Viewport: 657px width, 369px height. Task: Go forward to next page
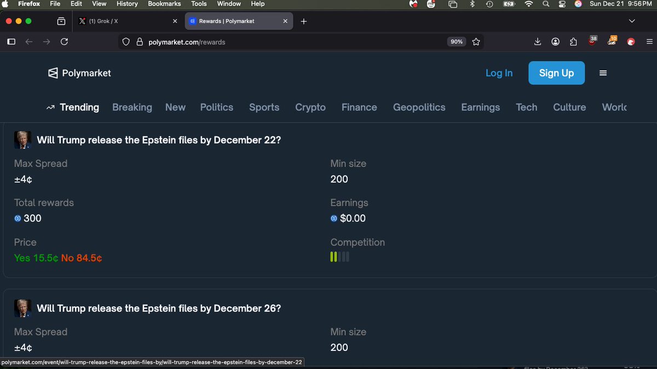47,42
